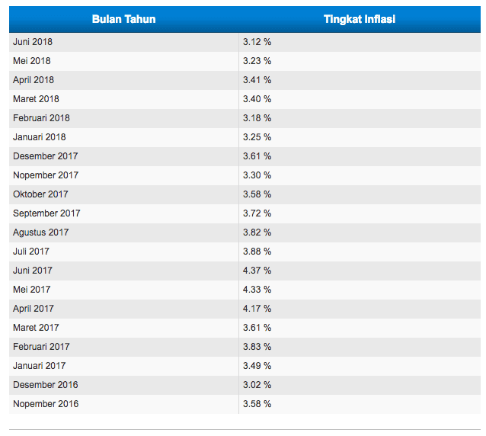
Task: Select the Oktober 2017 row
Action: [40, 194]
